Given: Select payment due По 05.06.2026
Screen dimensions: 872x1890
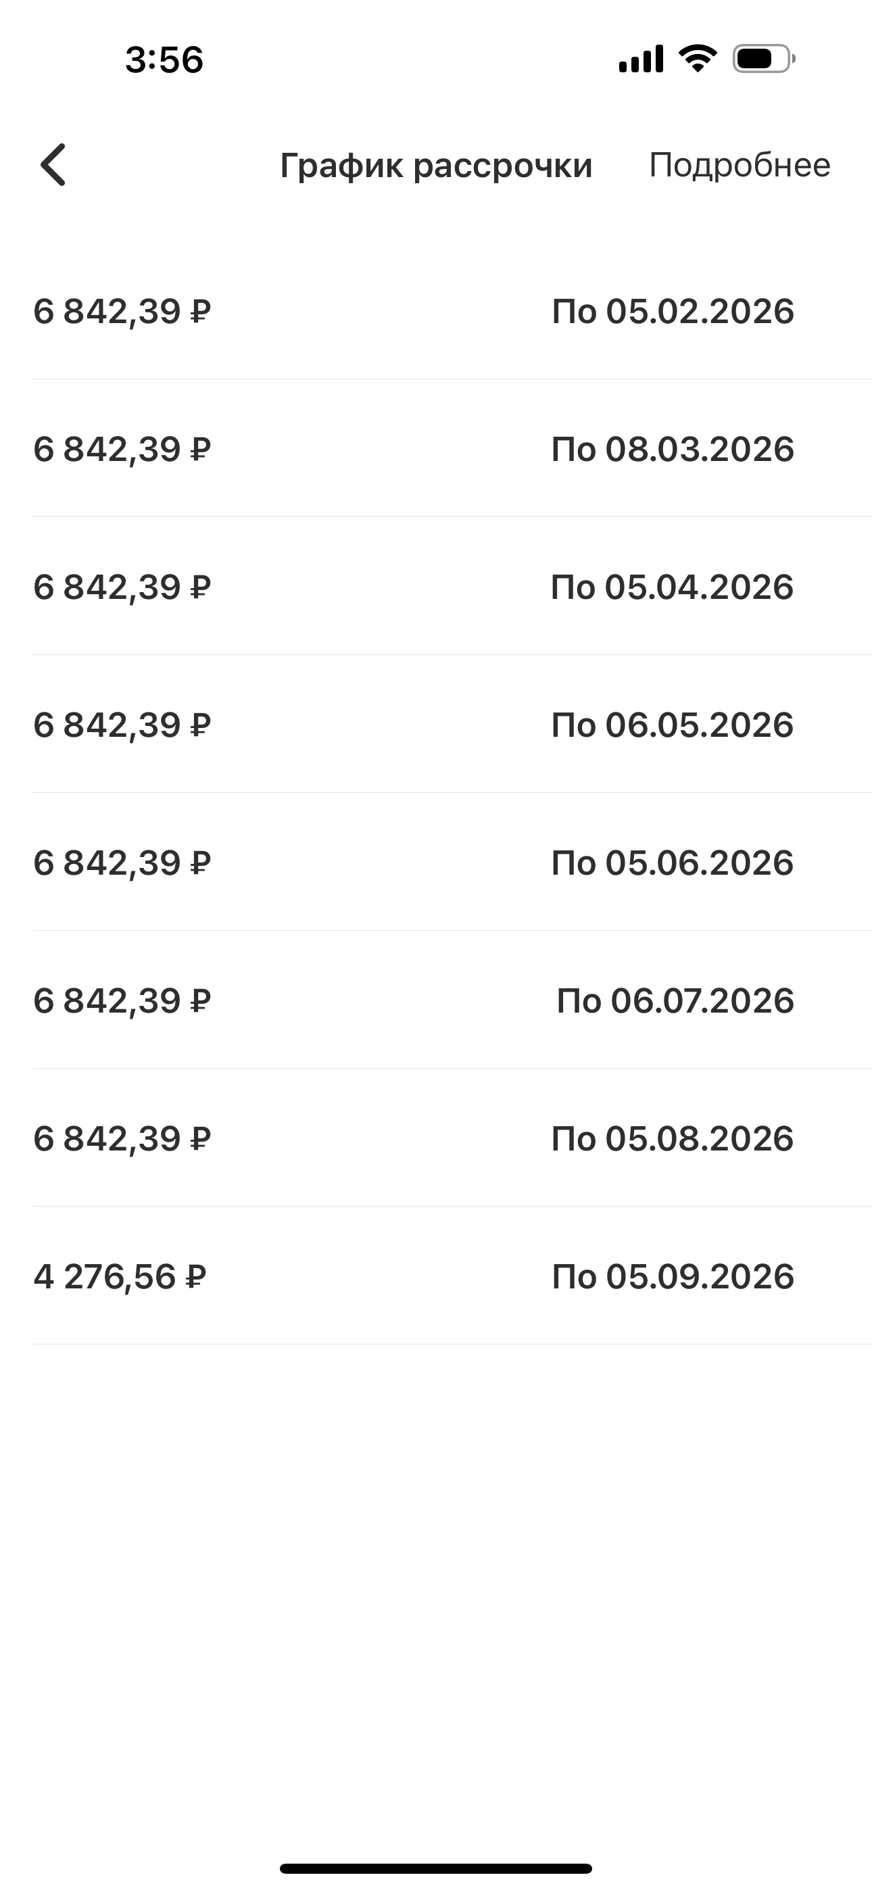Looking at the screenshot, I should [673, 863].
